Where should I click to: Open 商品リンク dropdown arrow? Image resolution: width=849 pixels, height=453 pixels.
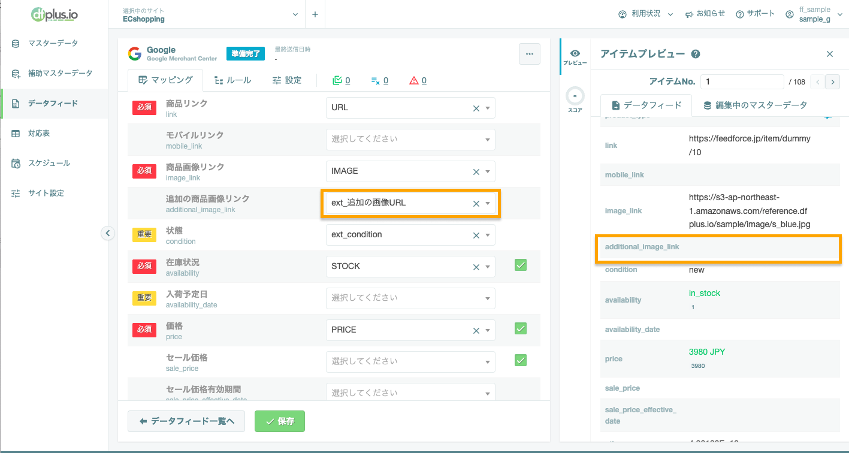(x=488, y=108)
